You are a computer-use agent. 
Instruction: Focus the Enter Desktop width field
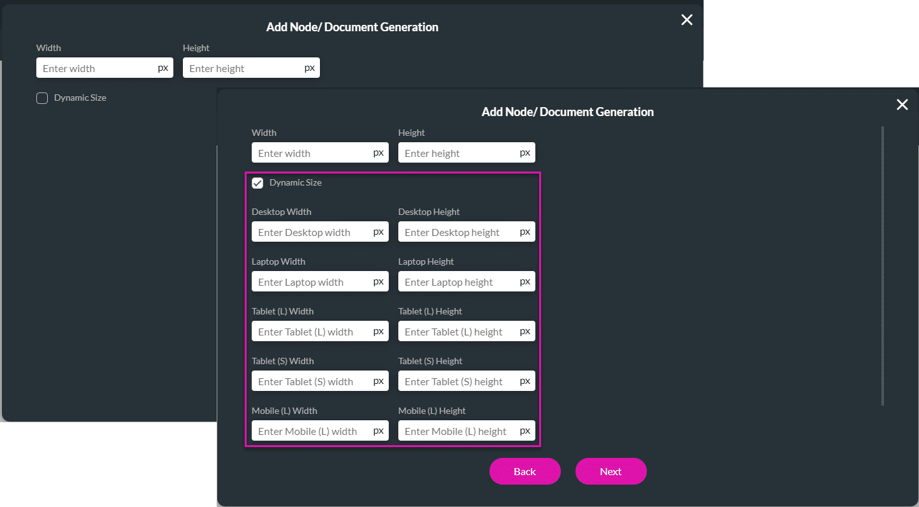[x=312, y=232]
